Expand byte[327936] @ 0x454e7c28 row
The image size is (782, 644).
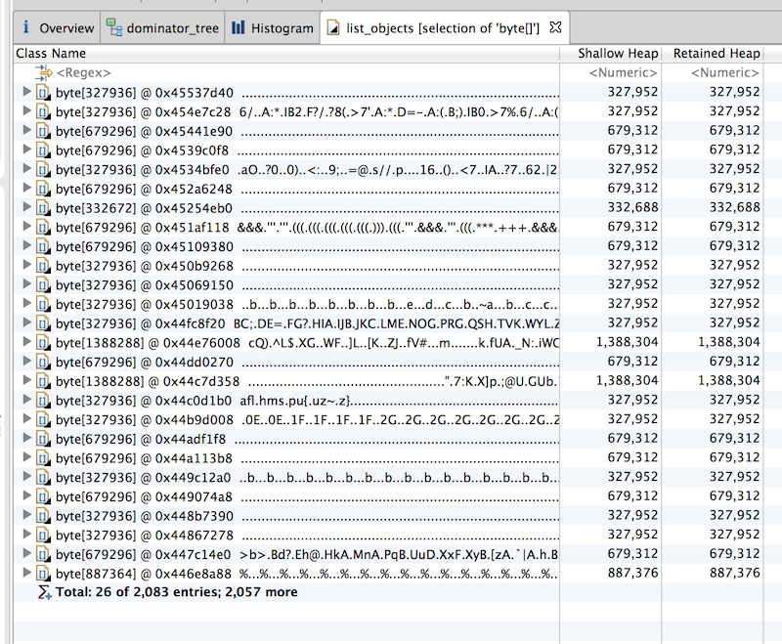(x=27, y=110)
